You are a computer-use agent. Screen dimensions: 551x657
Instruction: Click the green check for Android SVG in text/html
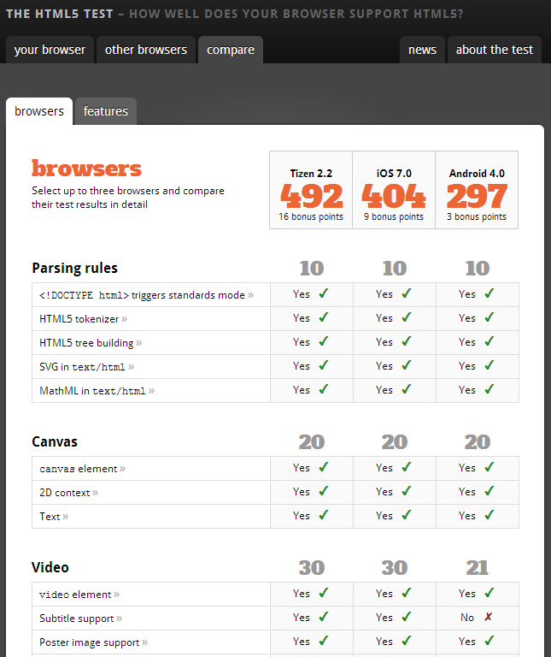click(x=489, y=365)
